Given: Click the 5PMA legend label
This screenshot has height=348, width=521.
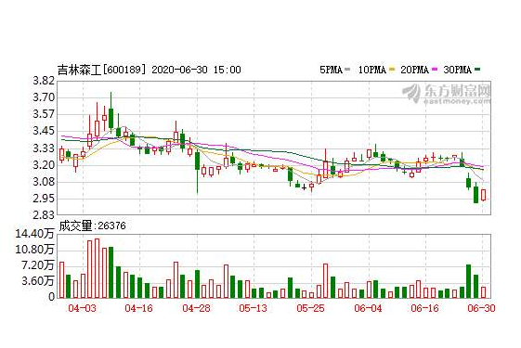Looking at the screenshot, I should coord(331,70).
